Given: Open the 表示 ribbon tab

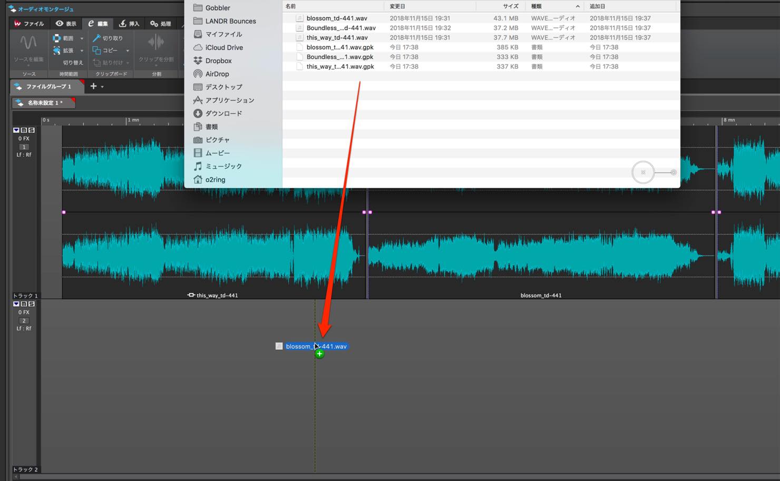Looking at the screenshot, I should [x=66, y=24].
